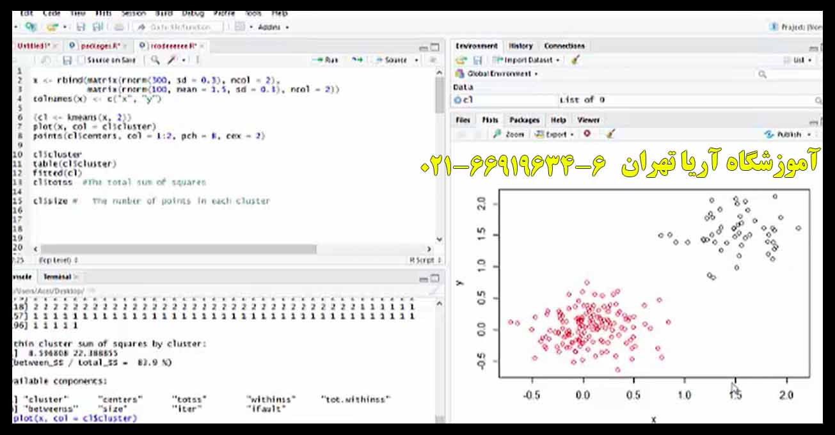Click the Run button in the editor
The height and width of the screenshot is (435, 835).
click(x=326, y=60)
